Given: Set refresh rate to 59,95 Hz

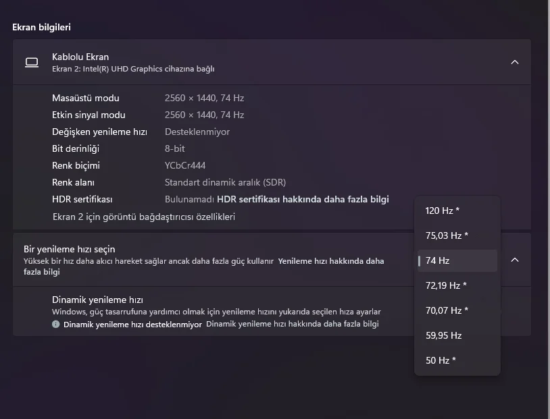Looking at the screenshot, I should point(444,335).
